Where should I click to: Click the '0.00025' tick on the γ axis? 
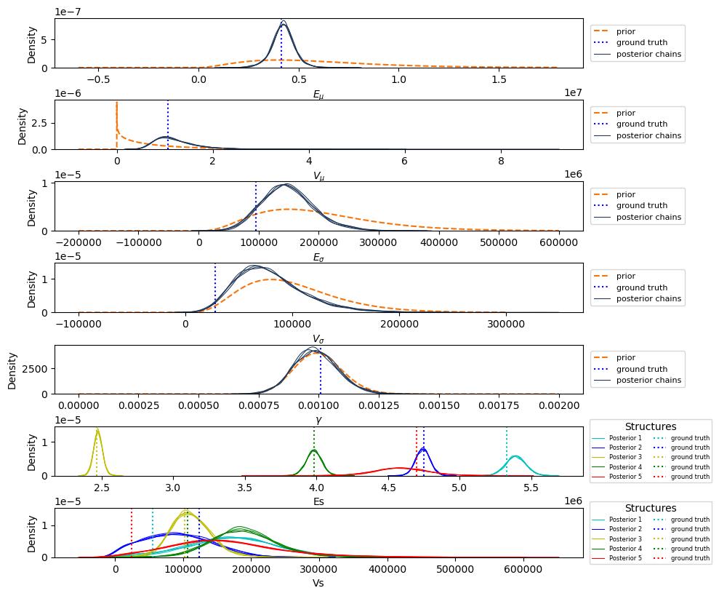click(139, 405)
